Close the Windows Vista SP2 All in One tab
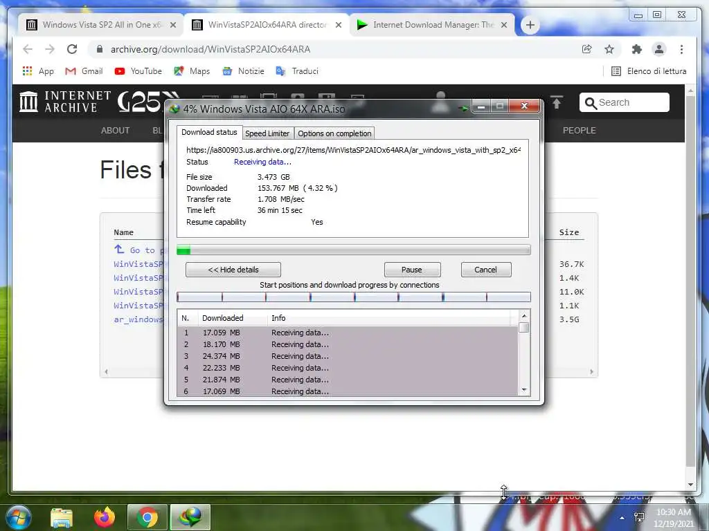The height and width of the screenshot is (531, 709). 172,25
